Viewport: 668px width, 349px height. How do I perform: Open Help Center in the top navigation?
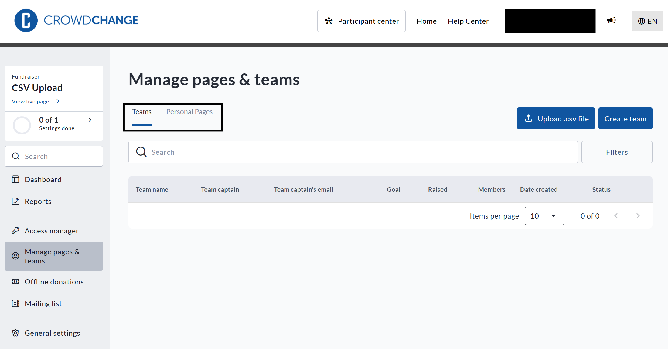coord(468,21)
